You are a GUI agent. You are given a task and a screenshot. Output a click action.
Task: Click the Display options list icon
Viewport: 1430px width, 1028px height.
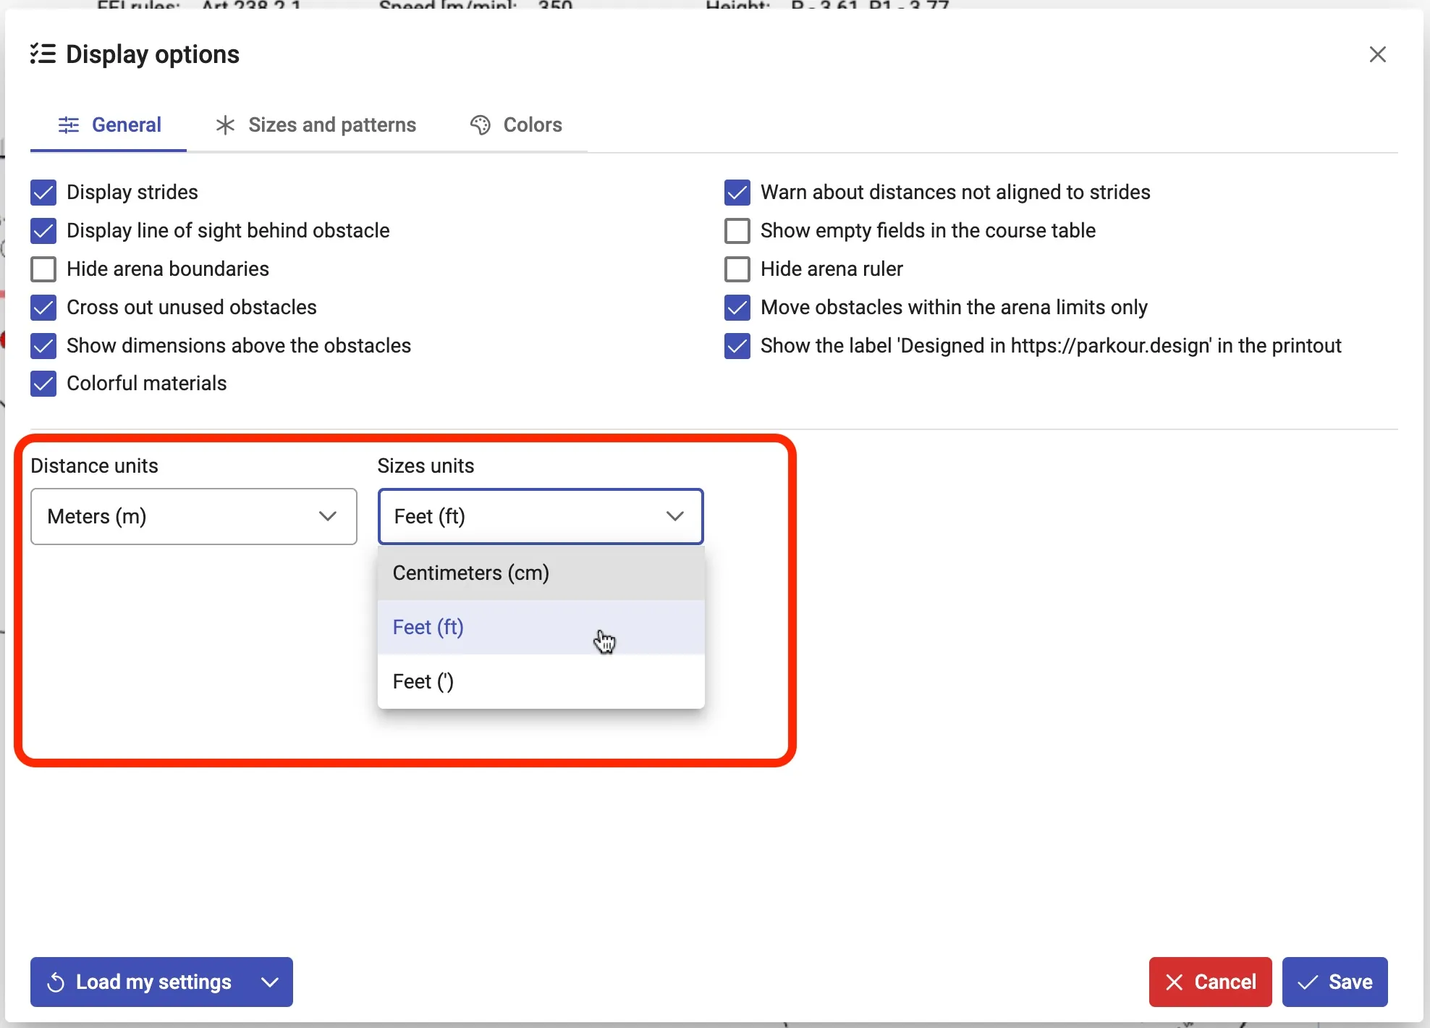click(x=43, y=54)
